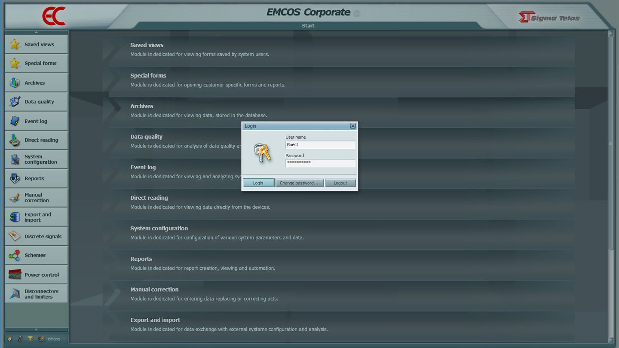Click the 'Password' label in Login dialog
The width and height of the screenshot is (619, 348).
[295, 156]
